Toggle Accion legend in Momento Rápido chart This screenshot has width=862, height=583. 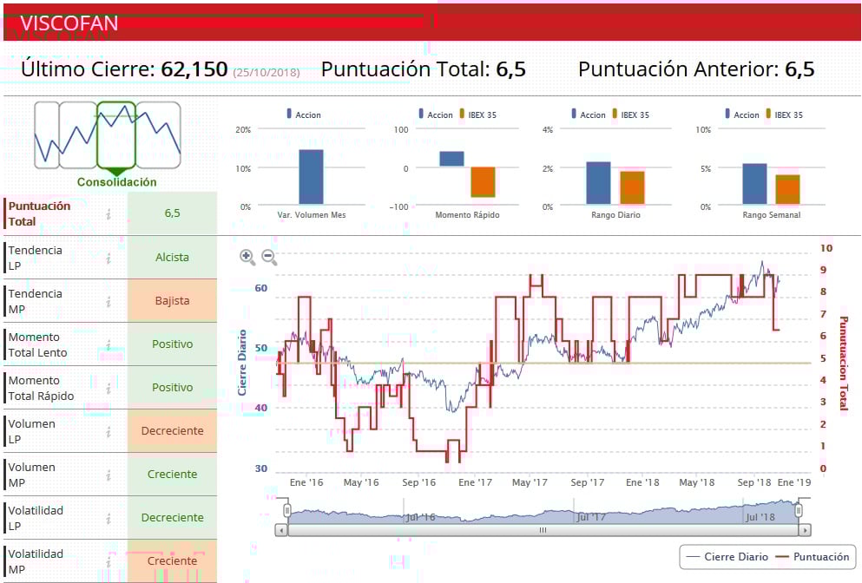click(436, 115)
